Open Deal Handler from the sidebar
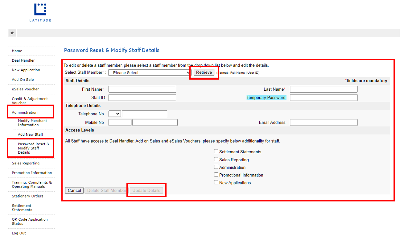Screen dimensions: 404x236 [23, 60]
